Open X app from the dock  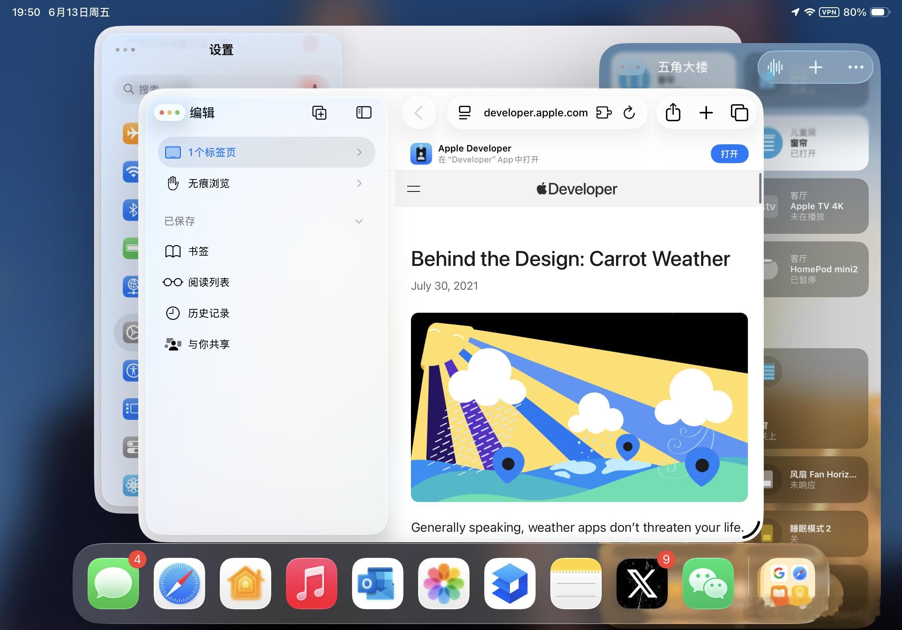642,583
